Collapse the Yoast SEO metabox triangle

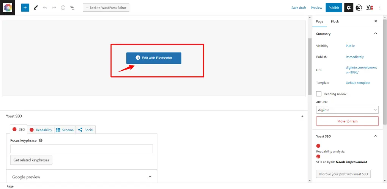(302, 116)
